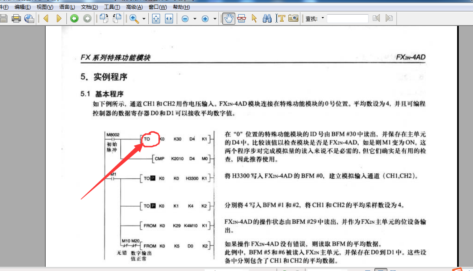
Task: Expand dropdown next to zoom out button
Action: point(195,19)
